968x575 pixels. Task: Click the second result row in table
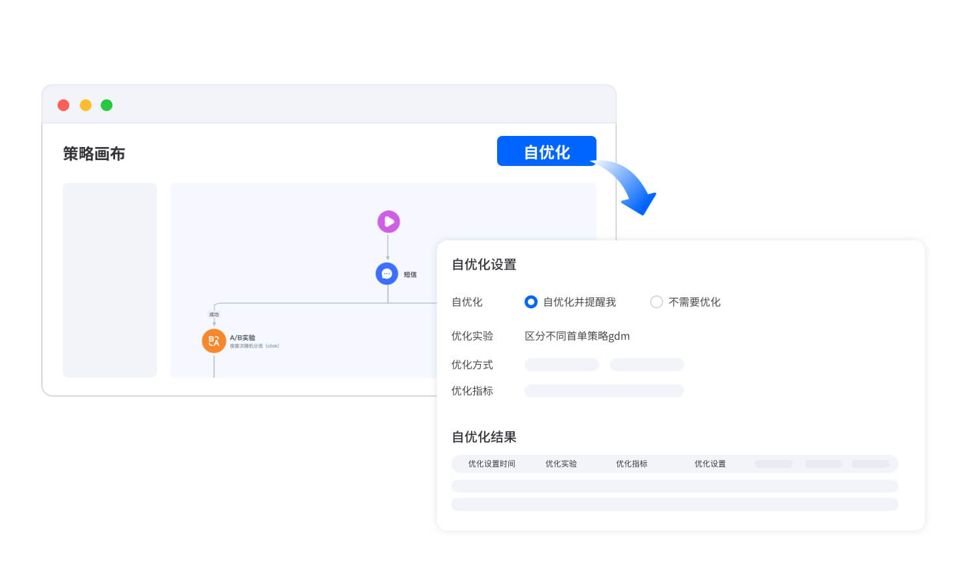[x=674, y=504]
